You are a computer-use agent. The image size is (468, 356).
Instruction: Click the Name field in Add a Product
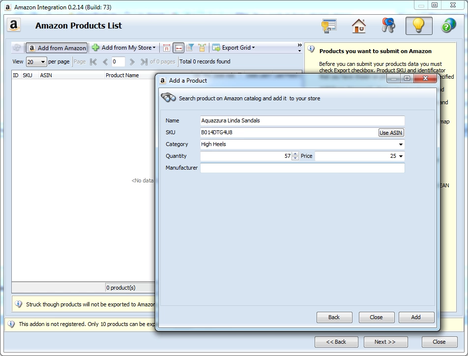click(302, 120)
